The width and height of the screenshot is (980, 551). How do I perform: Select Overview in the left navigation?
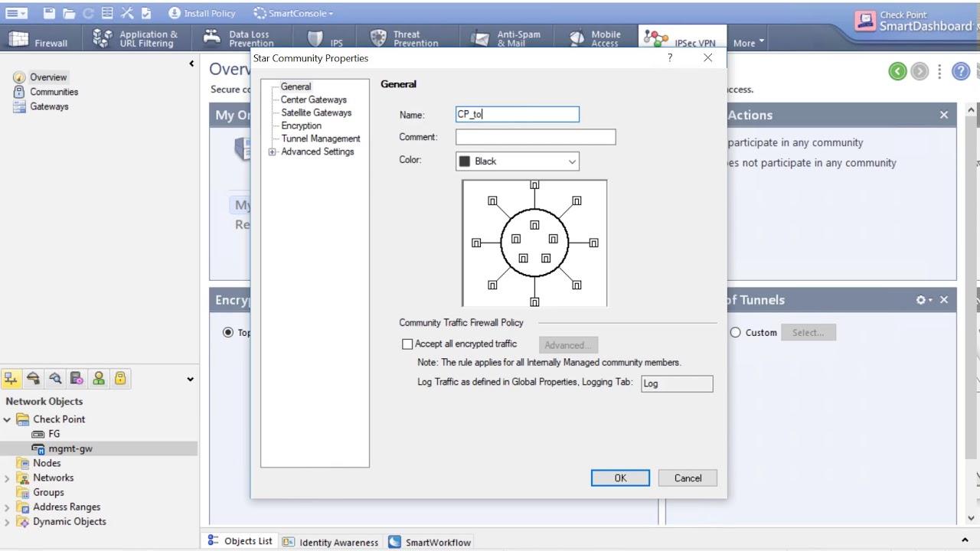[48, 77]
